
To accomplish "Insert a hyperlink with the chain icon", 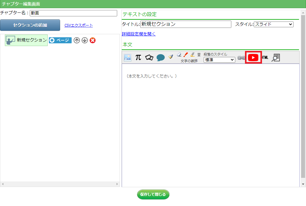I will (241, 58).
